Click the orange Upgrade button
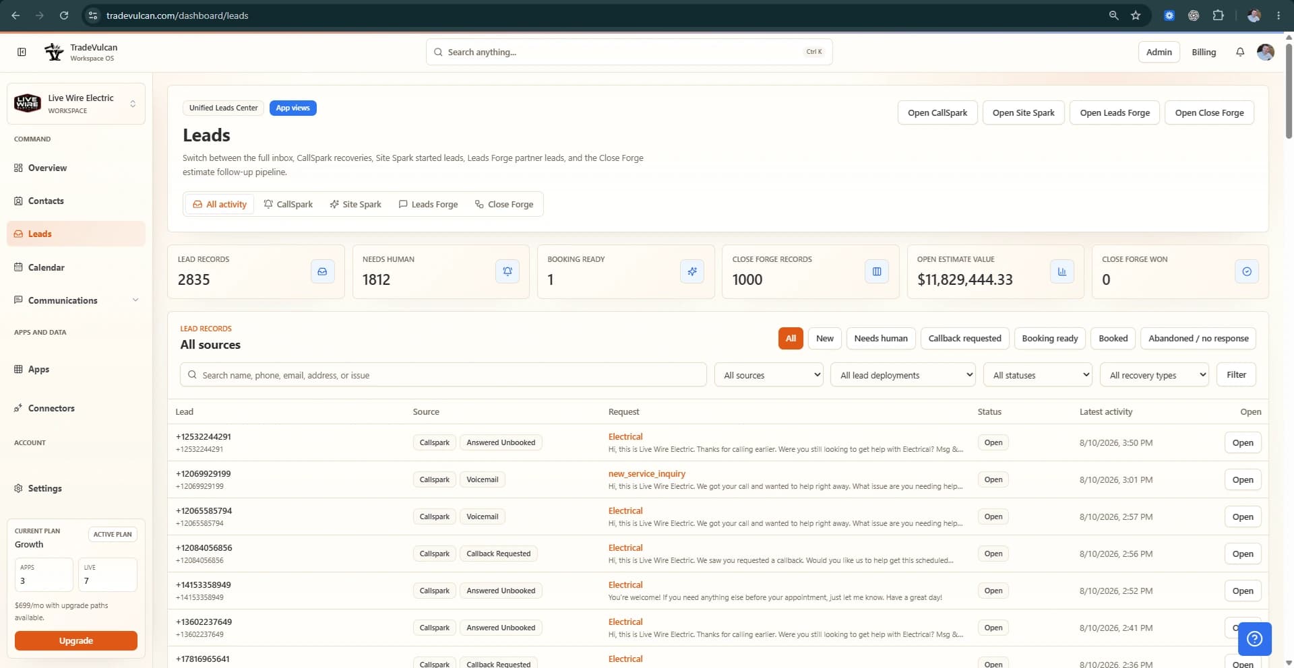The width and height of the screenshot is (1294, 668). (76, 640)
